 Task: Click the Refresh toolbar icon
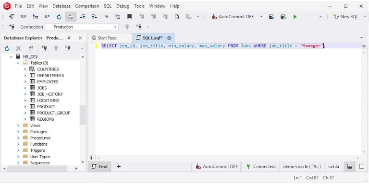point(59,17)
